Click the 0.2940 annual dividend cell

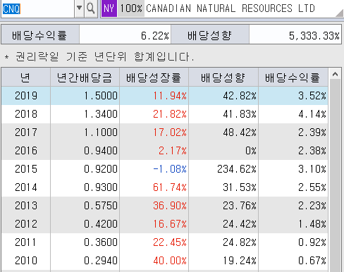(x=85, y=261)
